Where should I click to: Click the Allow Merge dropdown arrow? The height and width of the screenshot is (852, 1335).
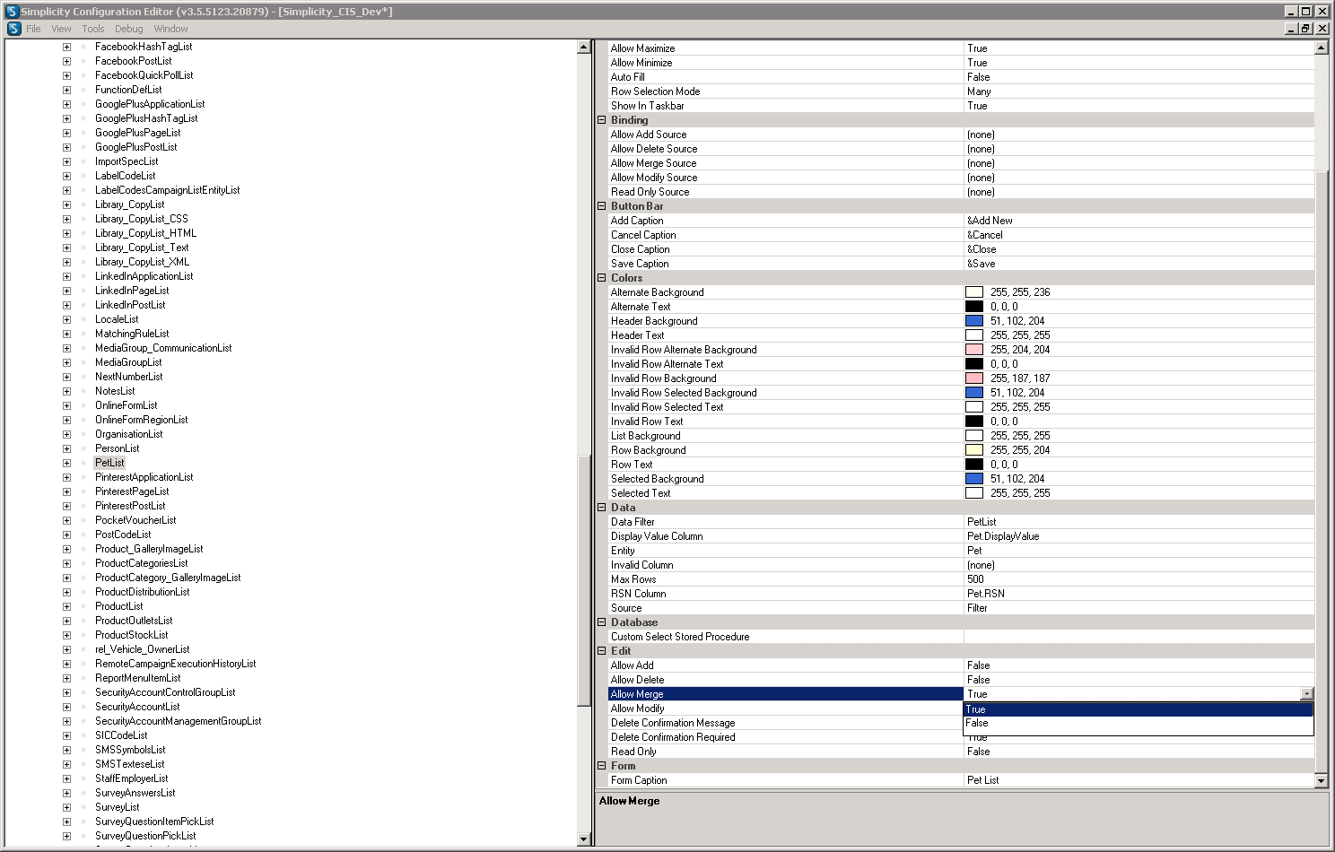(x=1306, y=694)
